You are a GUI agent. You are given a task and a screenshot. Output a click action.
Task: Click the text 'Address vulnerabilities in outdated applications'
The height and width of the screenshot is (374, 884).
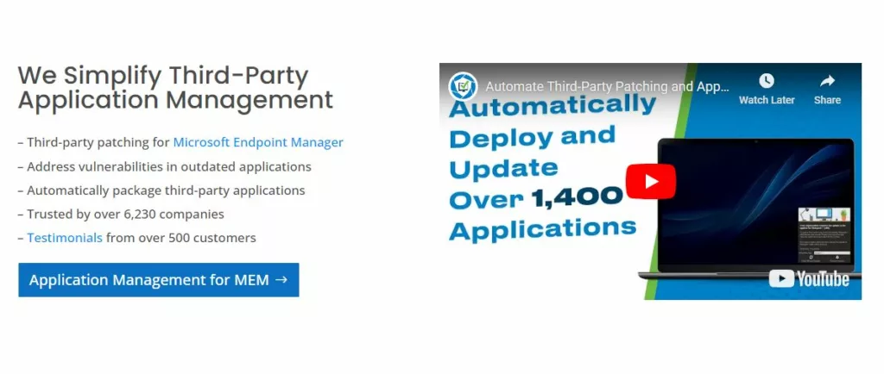169,166
